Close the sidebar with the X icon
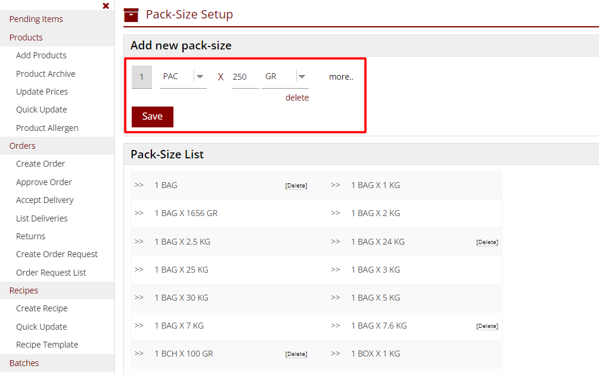The height and width of the screenshot is (375, 599). click(x=105, y=6)
